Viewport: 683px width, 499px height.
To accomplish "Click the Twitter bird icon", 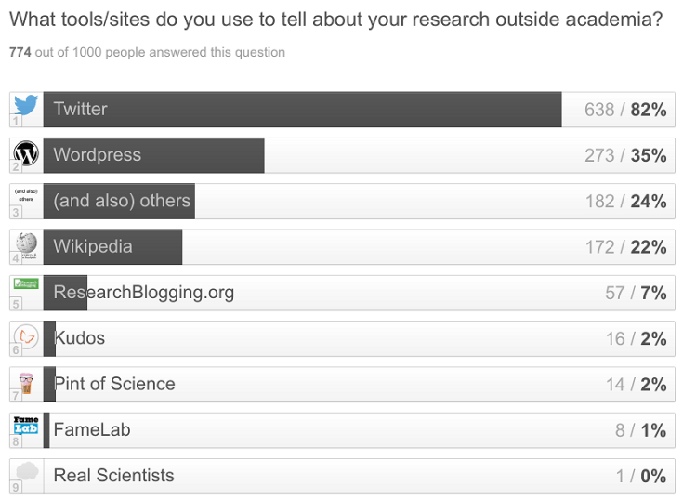I will point(27,105).
